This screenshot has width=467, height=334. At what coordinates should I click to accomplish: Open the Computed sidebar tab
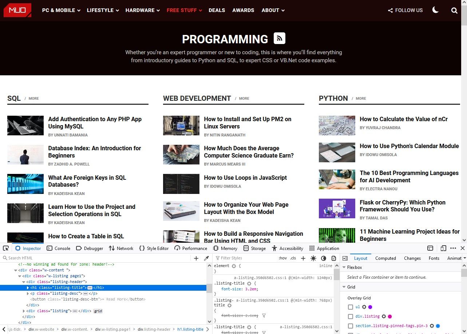coord(385,258)
